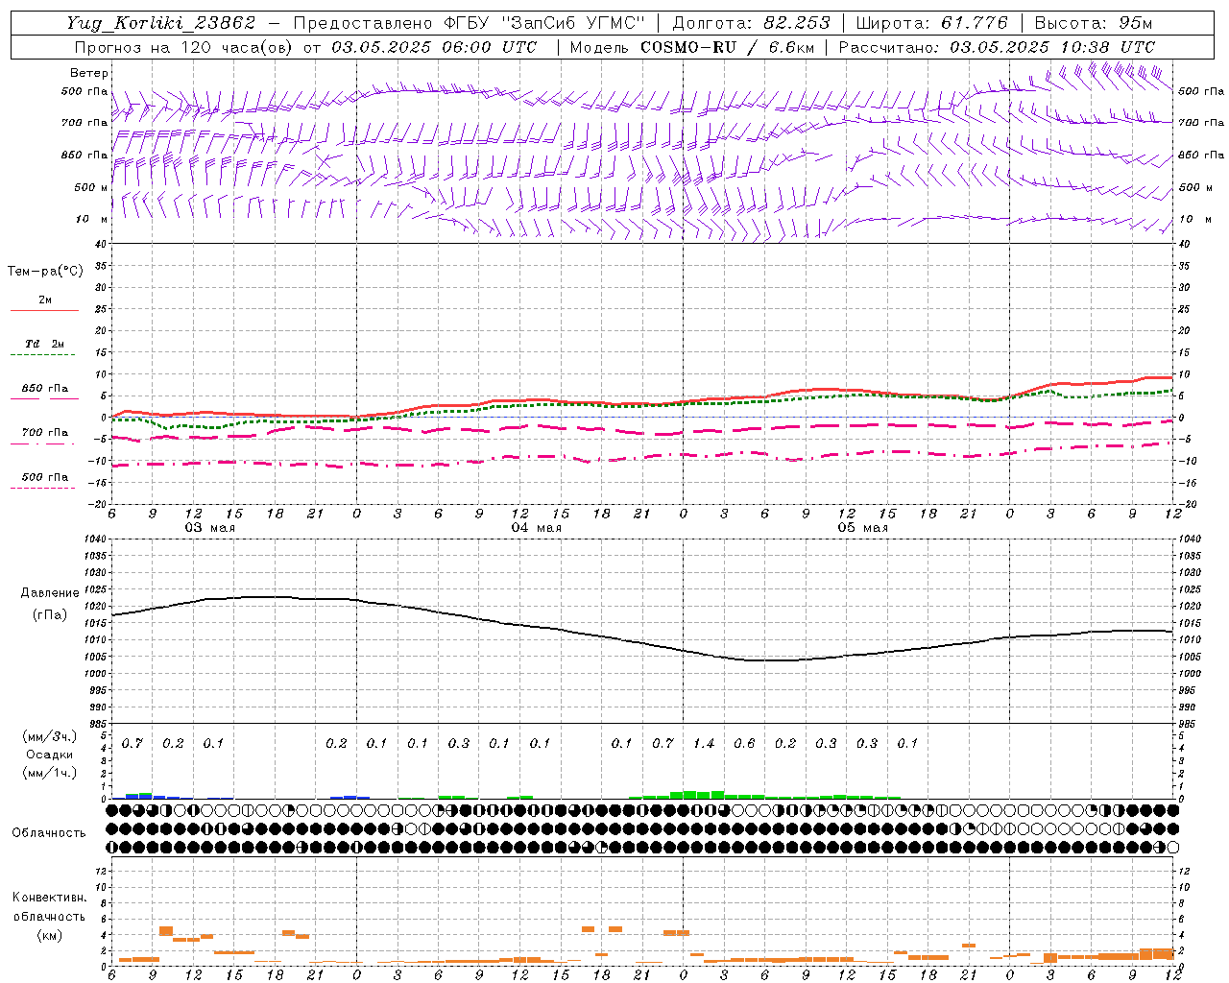Click the 'Рассчитано: 03.05.2025 10:38 UTC' text
Image resolution: width=1229 pixels, height=983 pixels.
[997, 47]
